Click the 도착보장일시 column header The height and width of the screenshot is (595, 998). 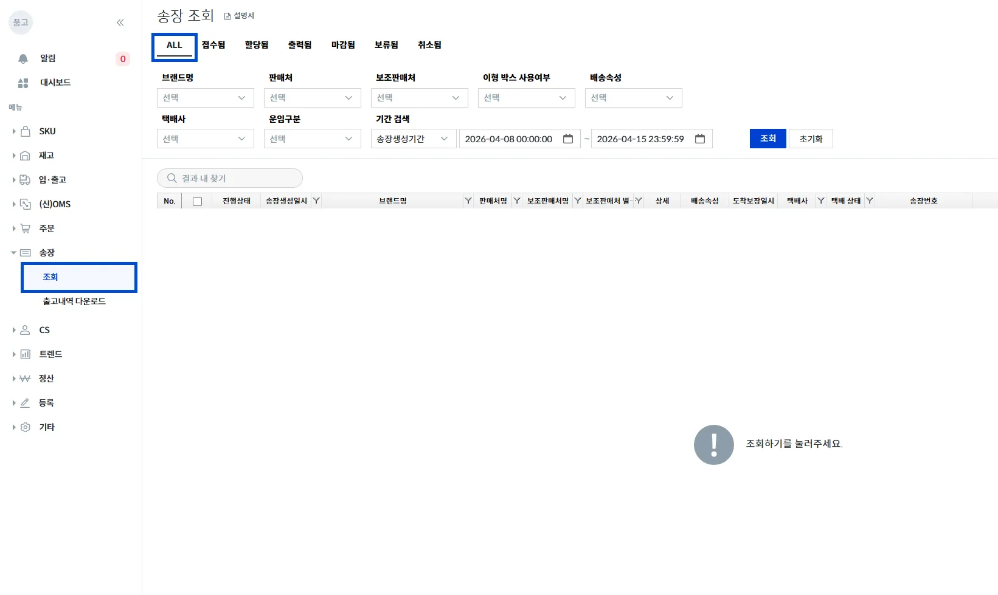(754, 201)
